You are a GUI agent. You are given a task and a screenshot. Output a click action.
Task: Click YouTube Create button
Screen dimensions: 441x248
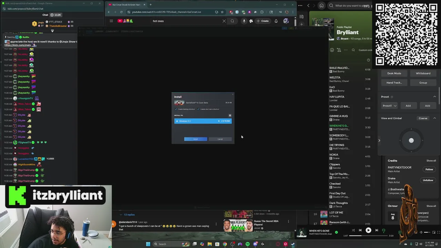coord(263,21)
